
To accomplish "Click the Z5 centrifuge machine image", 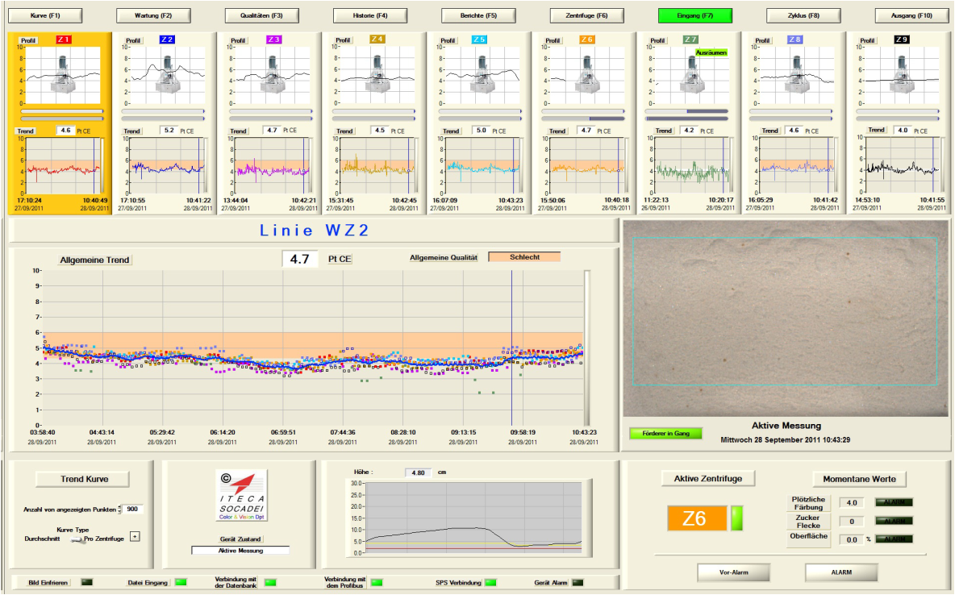I will pos(478,75).
